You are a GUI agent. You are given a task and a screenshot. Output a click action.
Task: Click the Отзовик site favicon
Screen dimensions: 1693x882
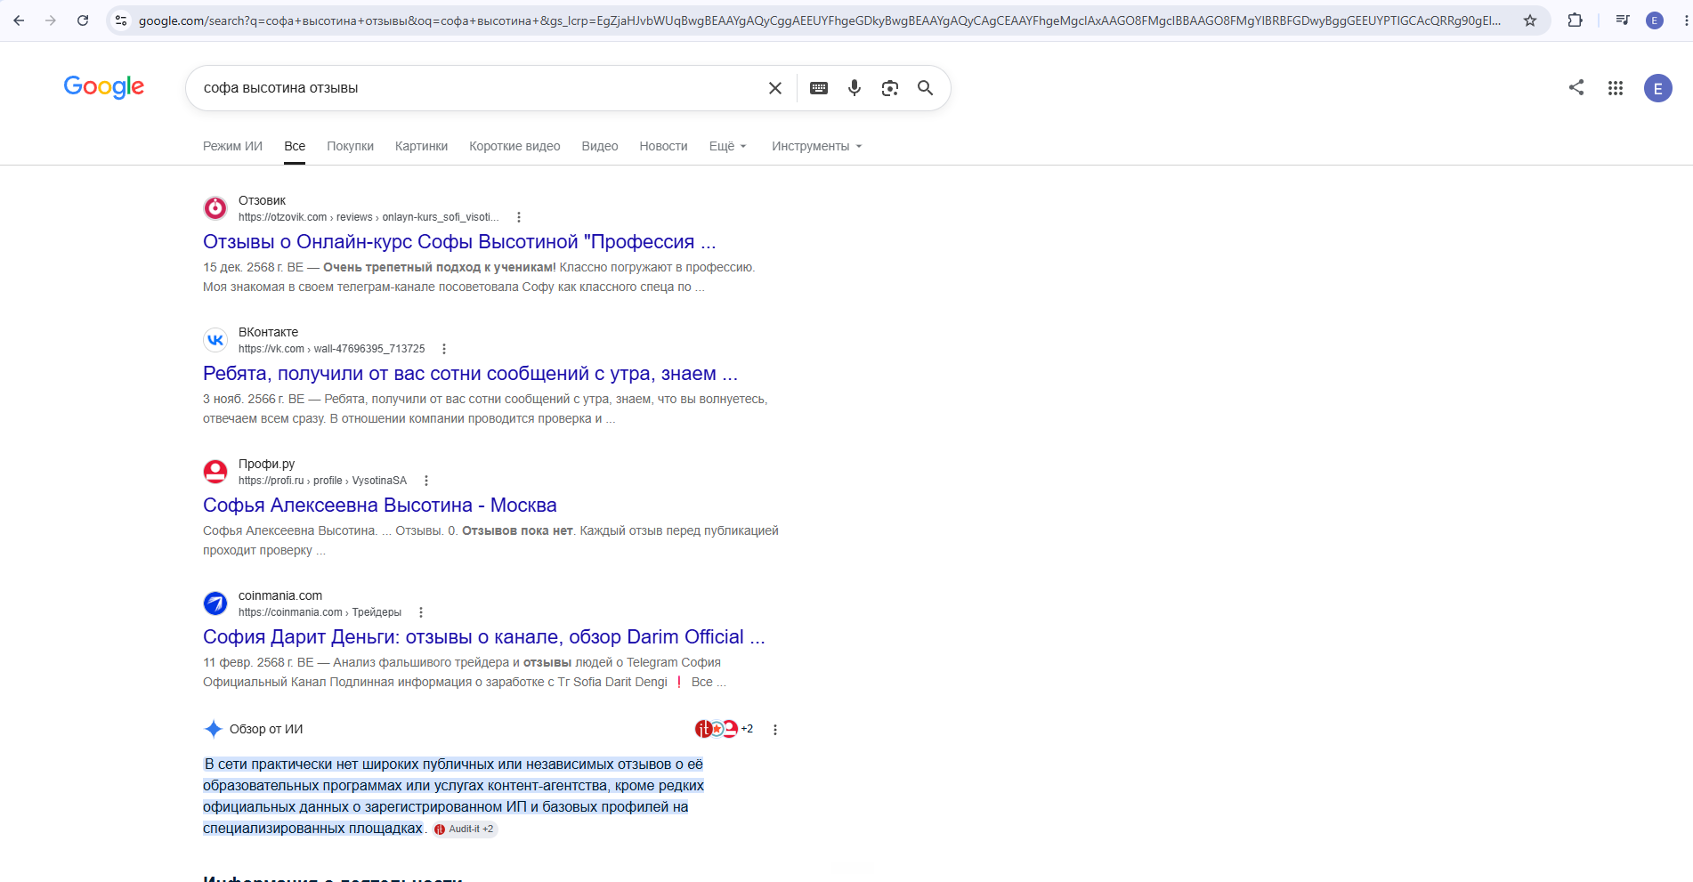(215, 208)
